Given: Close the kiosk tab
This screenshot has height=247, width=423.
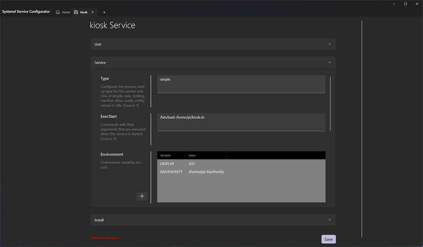Looking at the screenshot, I should click(93, 12).
